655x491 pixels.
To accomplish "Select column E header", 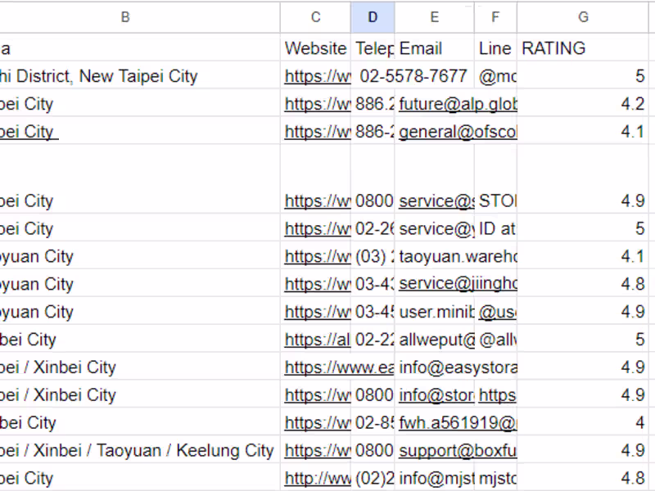I will click(435, 17).
